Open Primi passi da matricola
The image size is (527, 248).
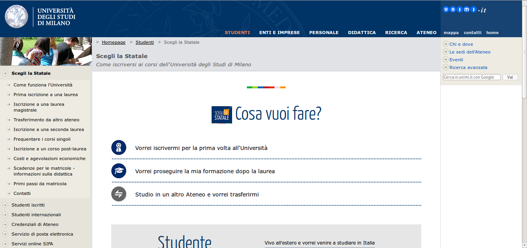(40, 184)
